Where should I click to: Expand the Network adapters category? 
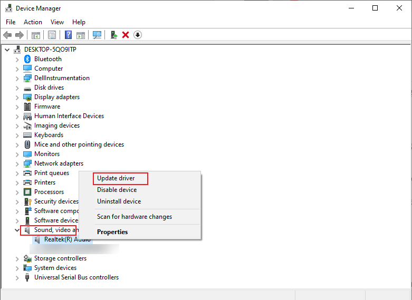coord(17,164)
